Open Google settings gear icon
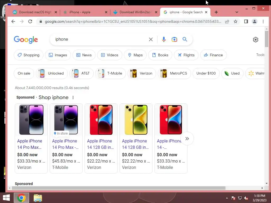The height and width of the screenshot is (203, 271). 256,40
